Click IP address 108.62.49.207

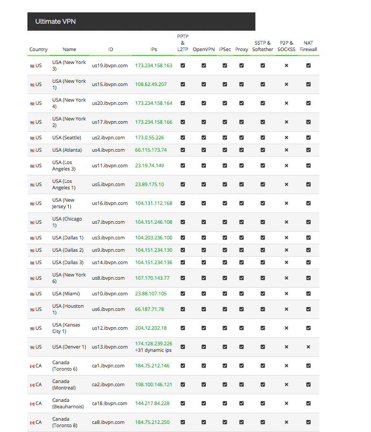tap(151, 84)
